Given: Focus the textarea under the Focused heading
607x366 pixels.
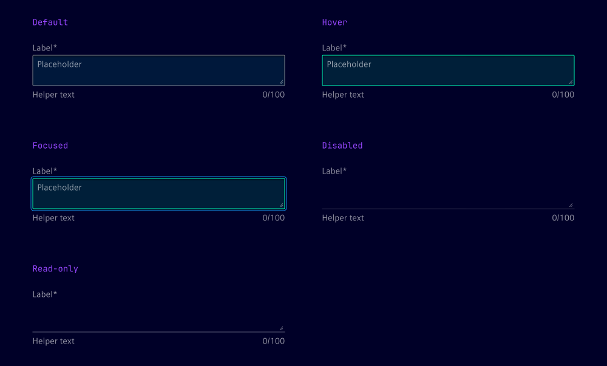Looking at the screenshot, I should pos(158,194).
